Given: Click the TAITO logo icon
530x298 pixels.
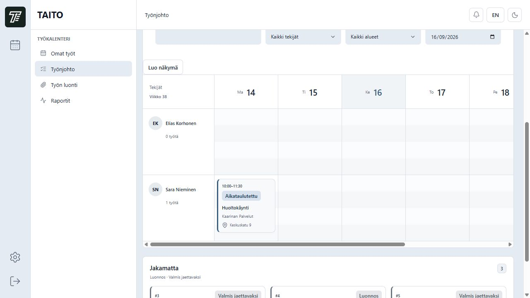Looking at the screenshot, I should 15,17.
